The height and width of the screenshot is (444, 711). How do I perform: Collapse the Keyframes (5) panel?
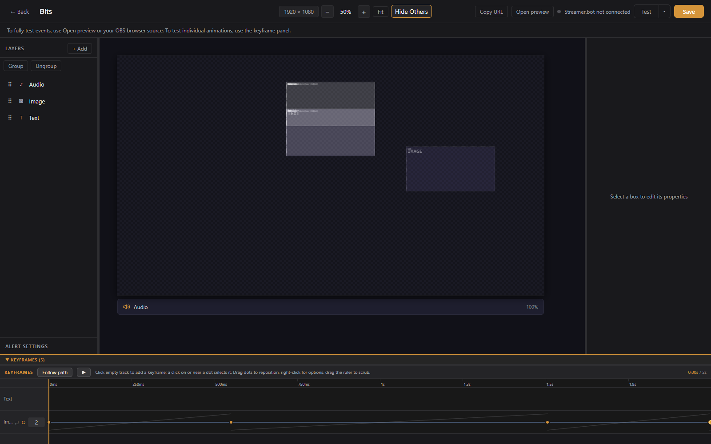[x=25, y=360]
